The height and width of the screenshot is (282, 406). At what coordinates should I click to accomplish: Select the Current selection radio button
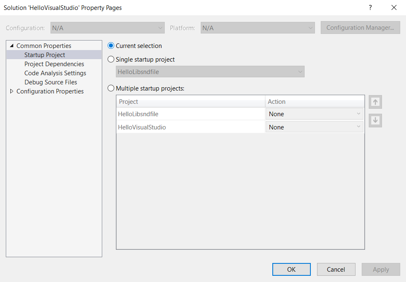tap(111, 46)
